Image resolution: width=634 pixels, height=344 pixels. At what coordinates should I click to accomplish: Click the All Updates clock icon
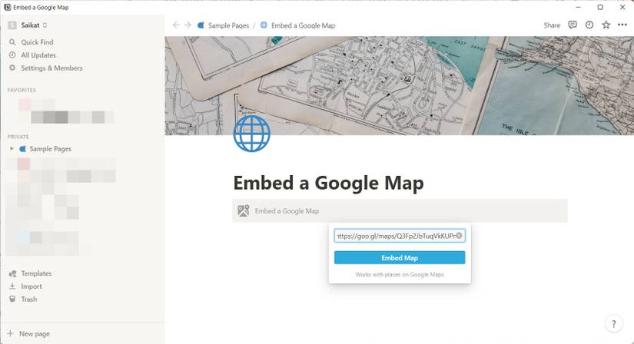12,55
